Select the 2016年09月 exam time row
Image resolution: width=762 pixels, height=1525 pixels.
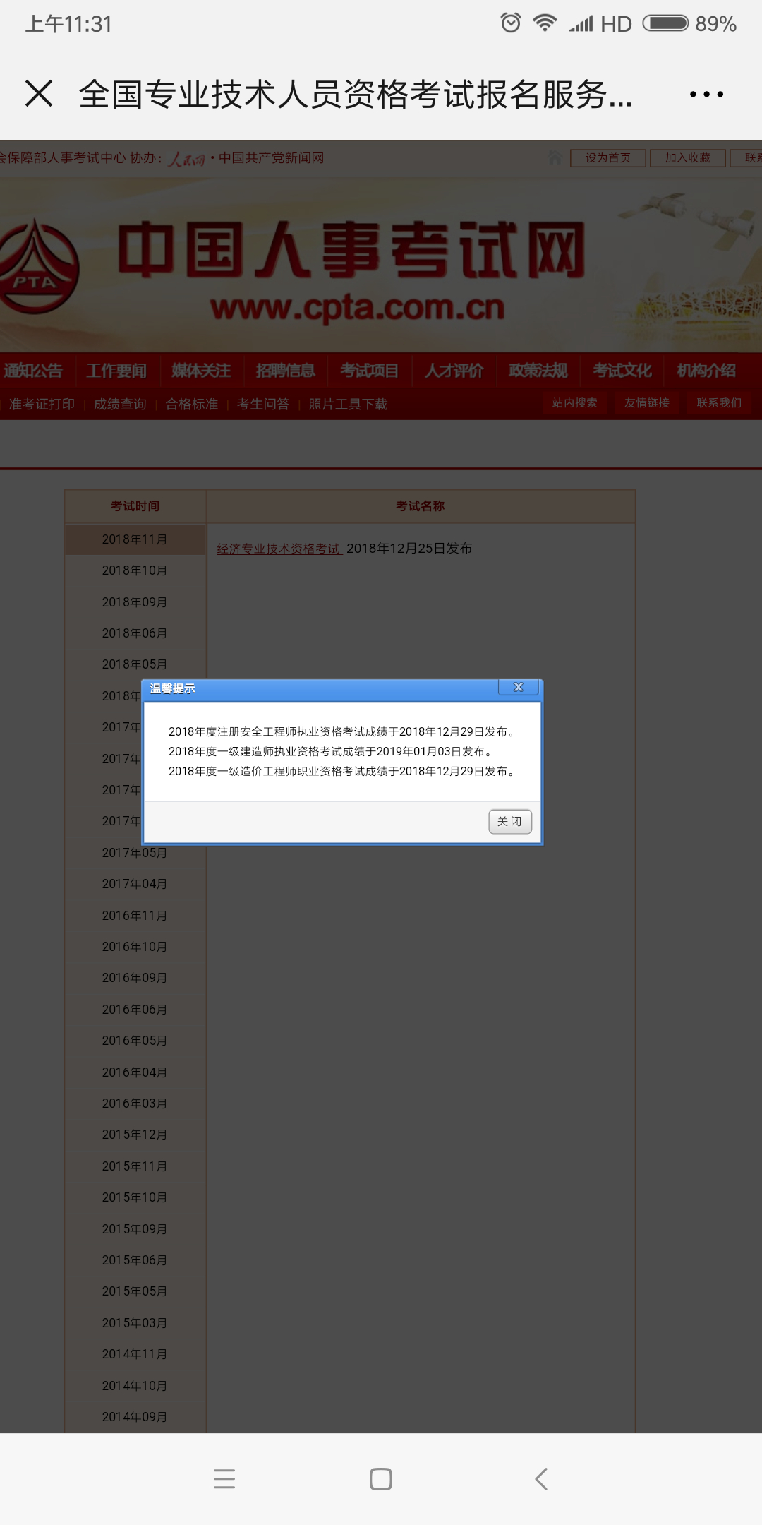click(x=135, y=978)
